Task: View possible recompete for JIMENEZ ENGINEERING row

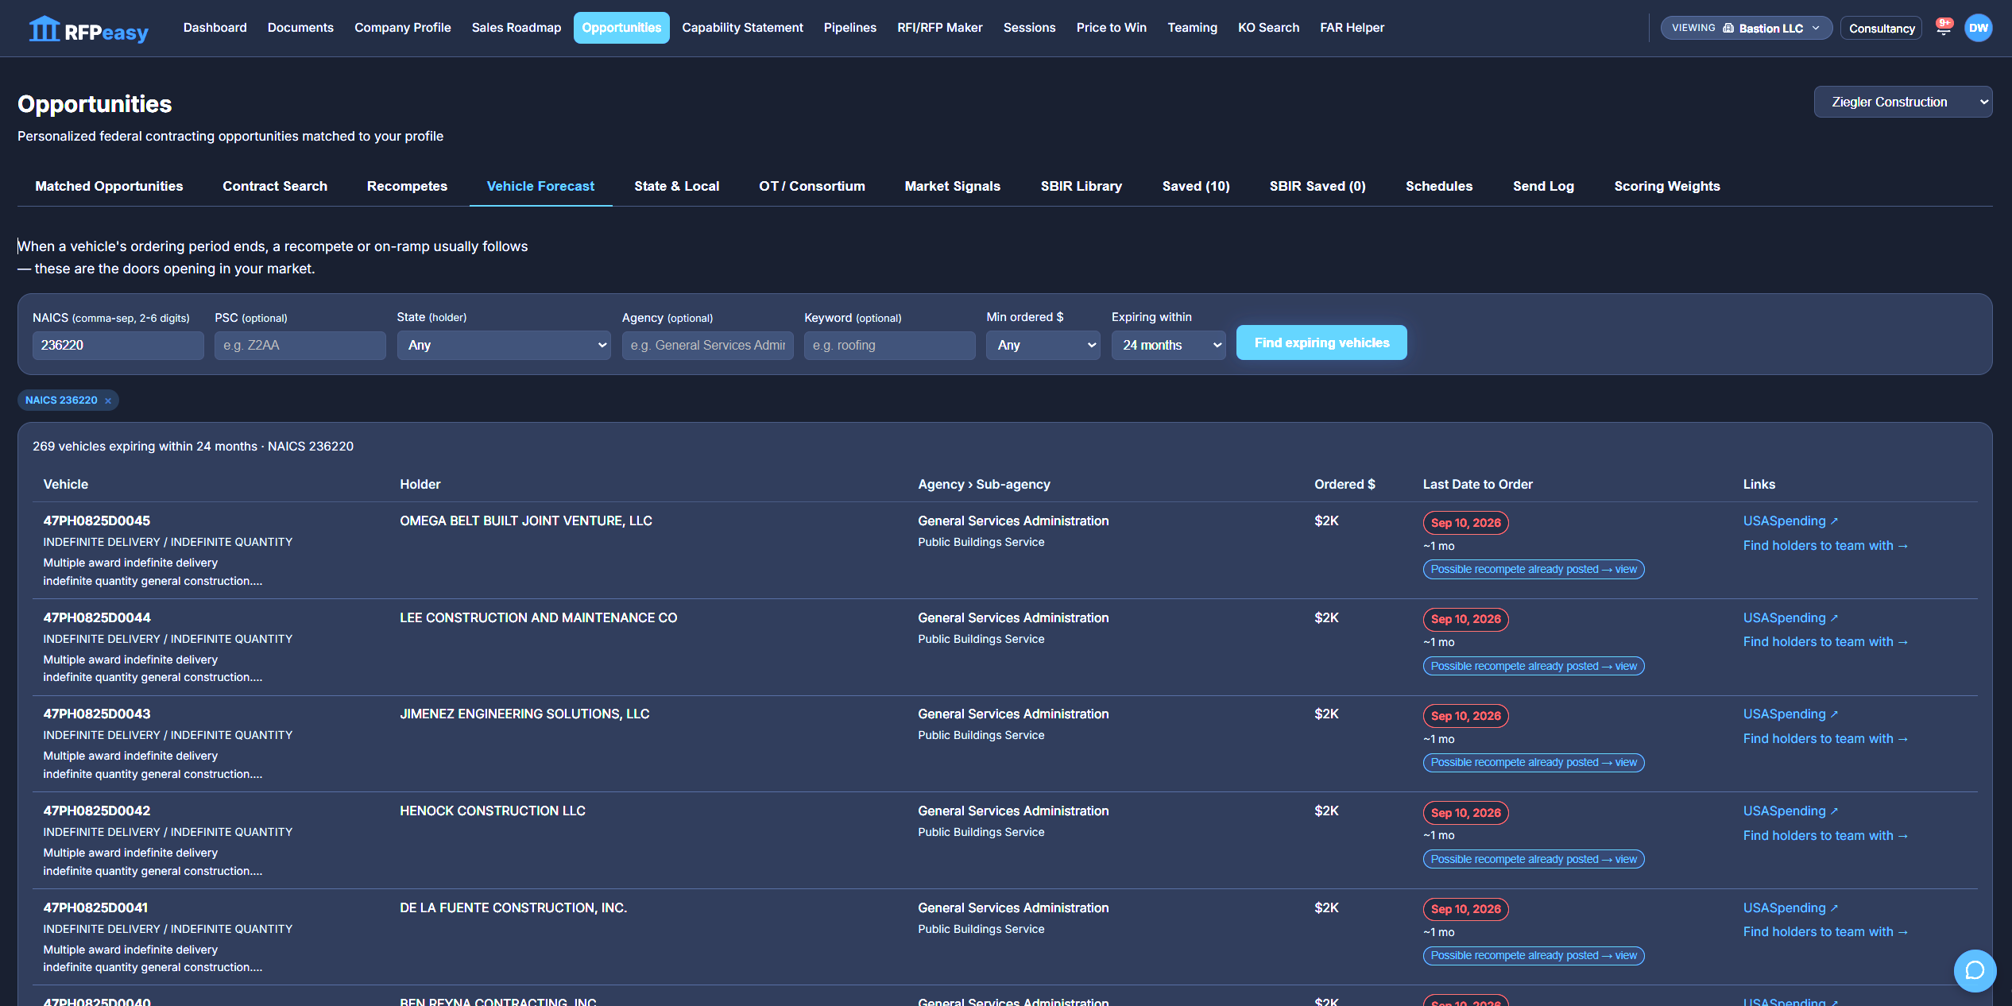Action: click(x=1533, y=762)
